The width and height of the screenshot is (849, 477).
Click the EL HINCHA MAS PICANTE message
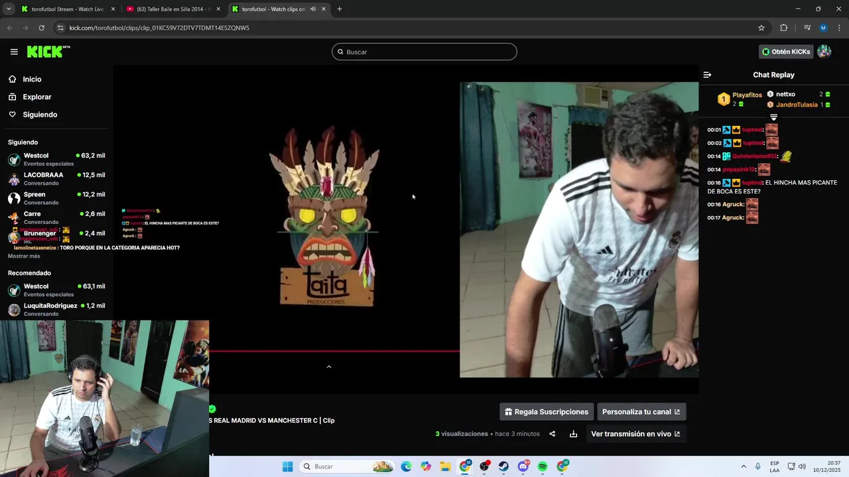772,187
